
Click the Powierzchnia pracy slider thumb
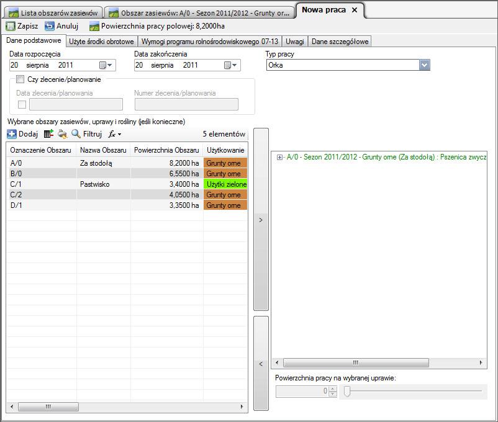click(x=347, y=391)
